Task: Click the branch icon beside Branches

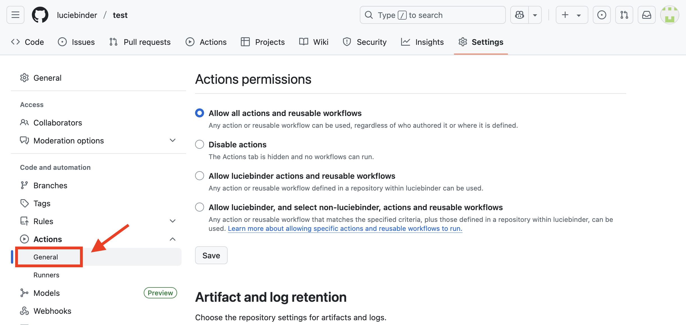Action: pos(24,185)
